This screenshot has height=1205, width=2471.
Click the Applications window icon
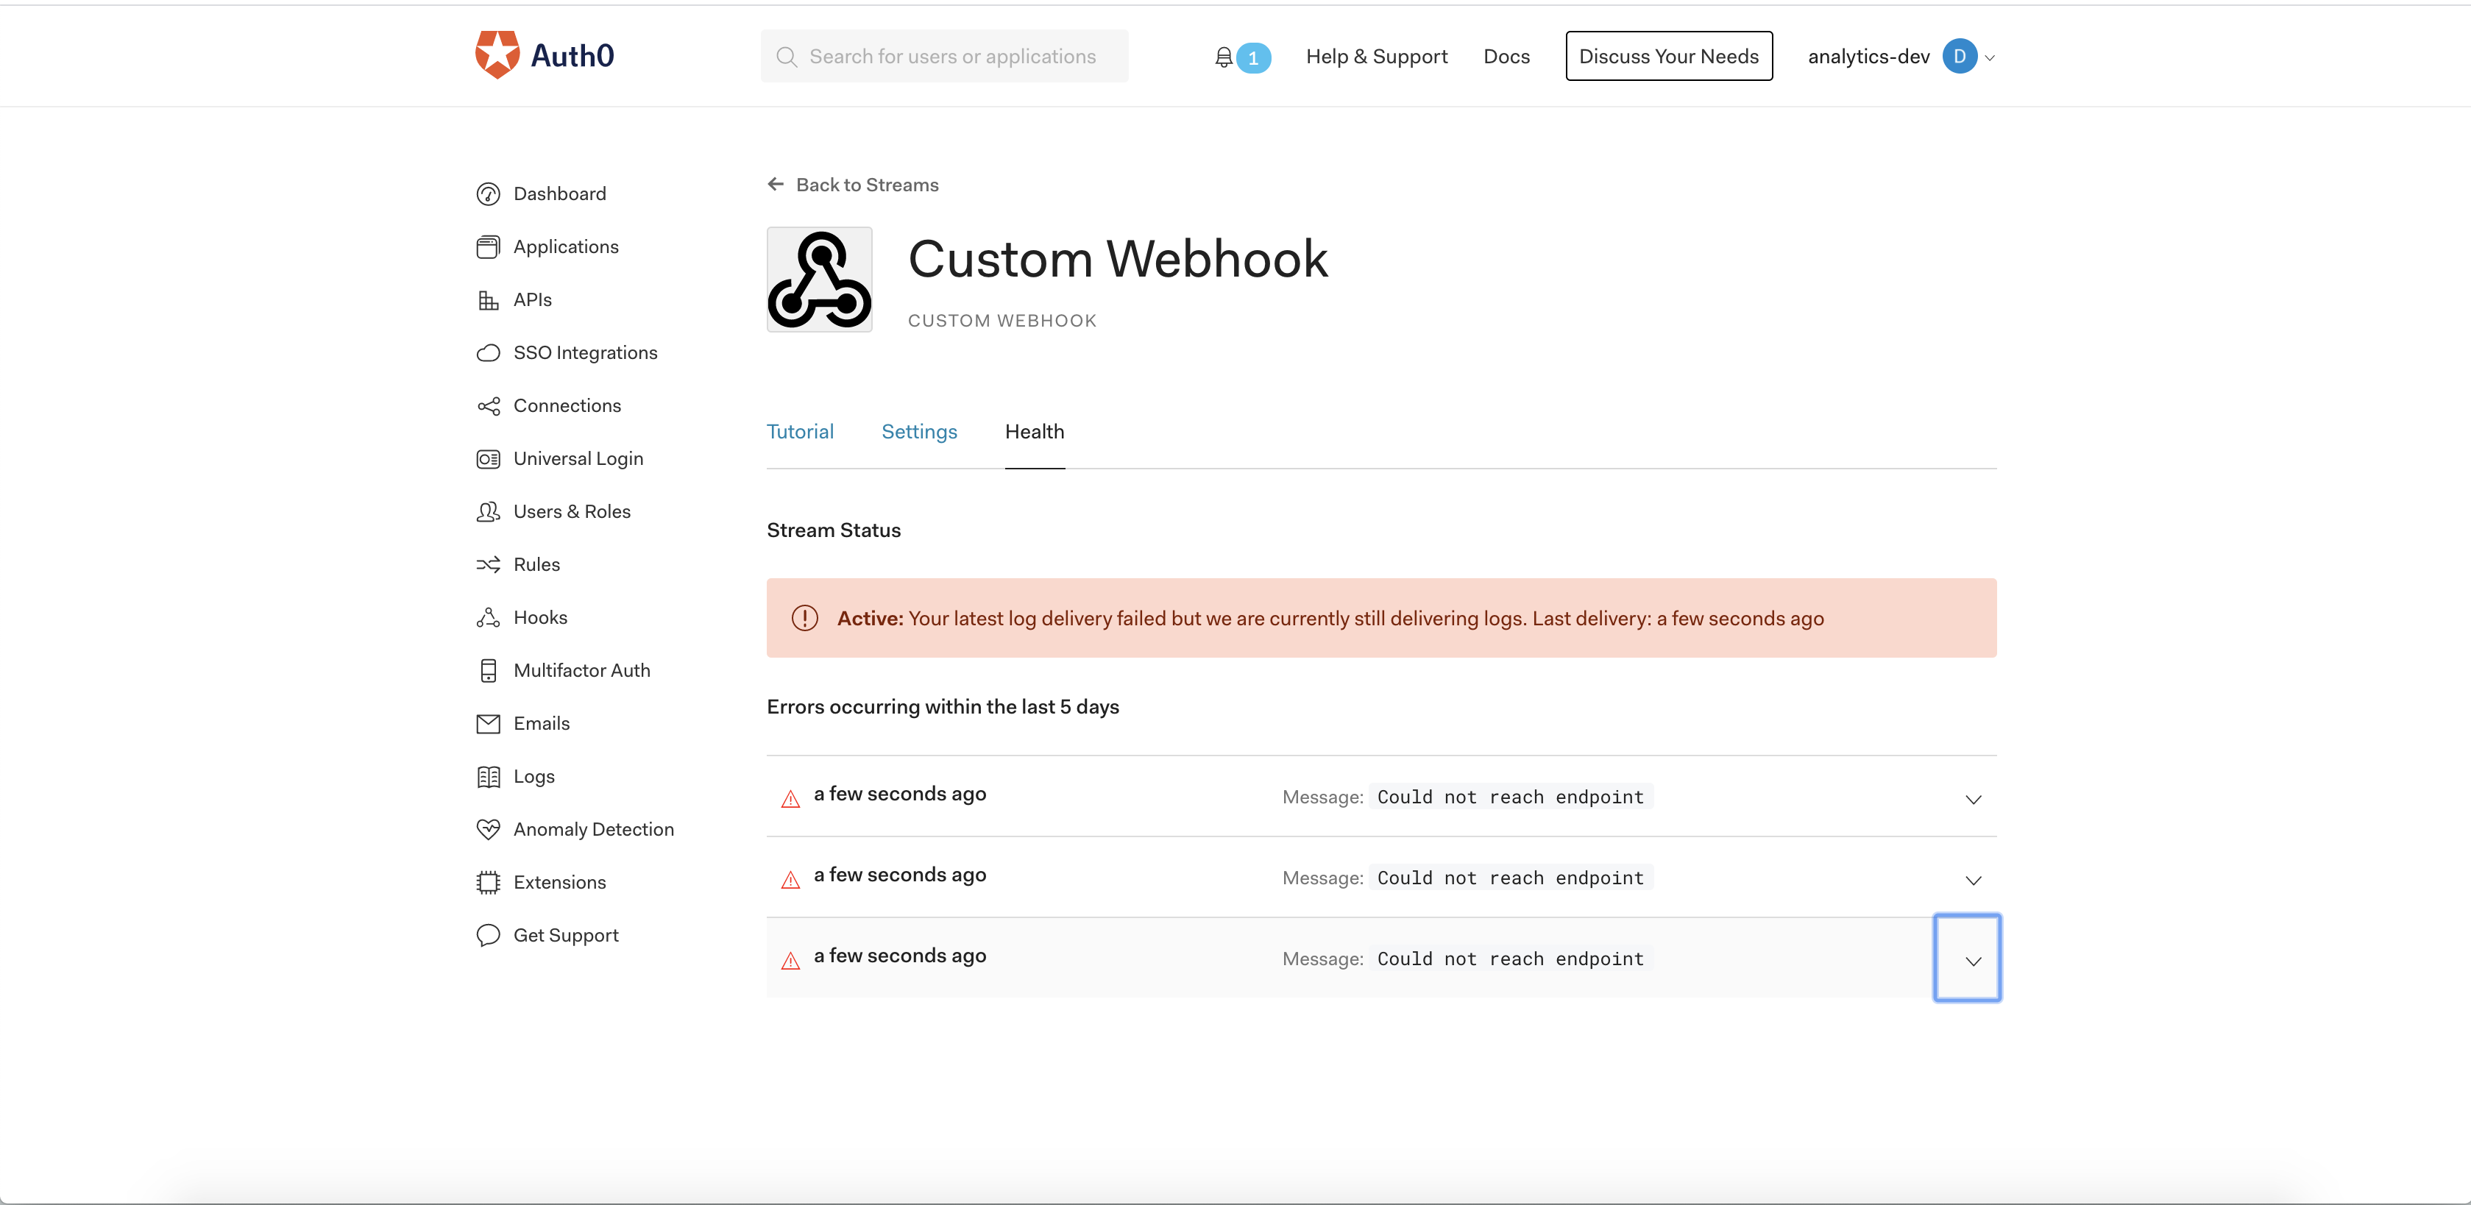(x=489, y=247)
